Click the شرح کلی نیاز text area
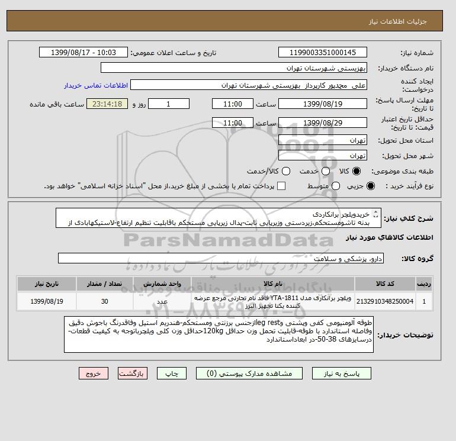This screenshot has height=441, width=456. click(x=219, y=218)
